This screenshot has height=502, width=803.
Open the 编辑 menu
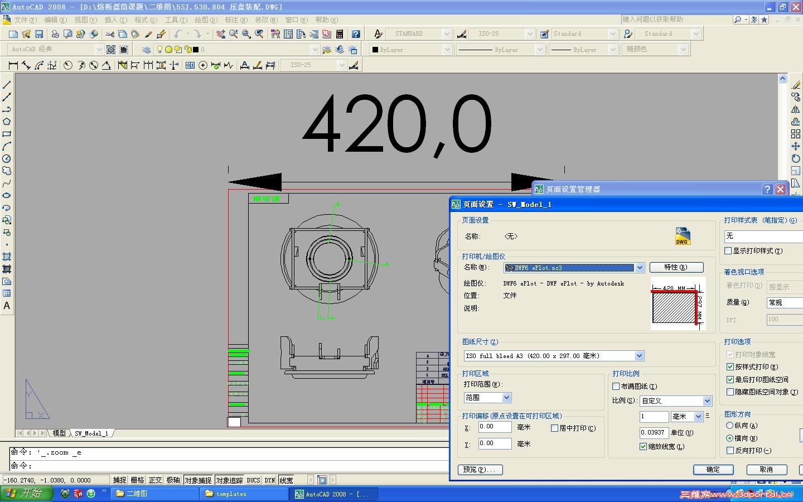pos(55,20)
